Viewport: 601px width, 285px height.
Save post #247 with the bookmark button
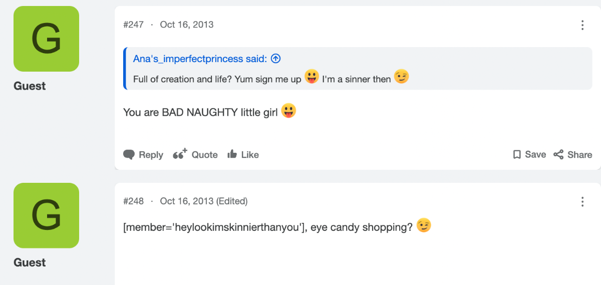529,155
